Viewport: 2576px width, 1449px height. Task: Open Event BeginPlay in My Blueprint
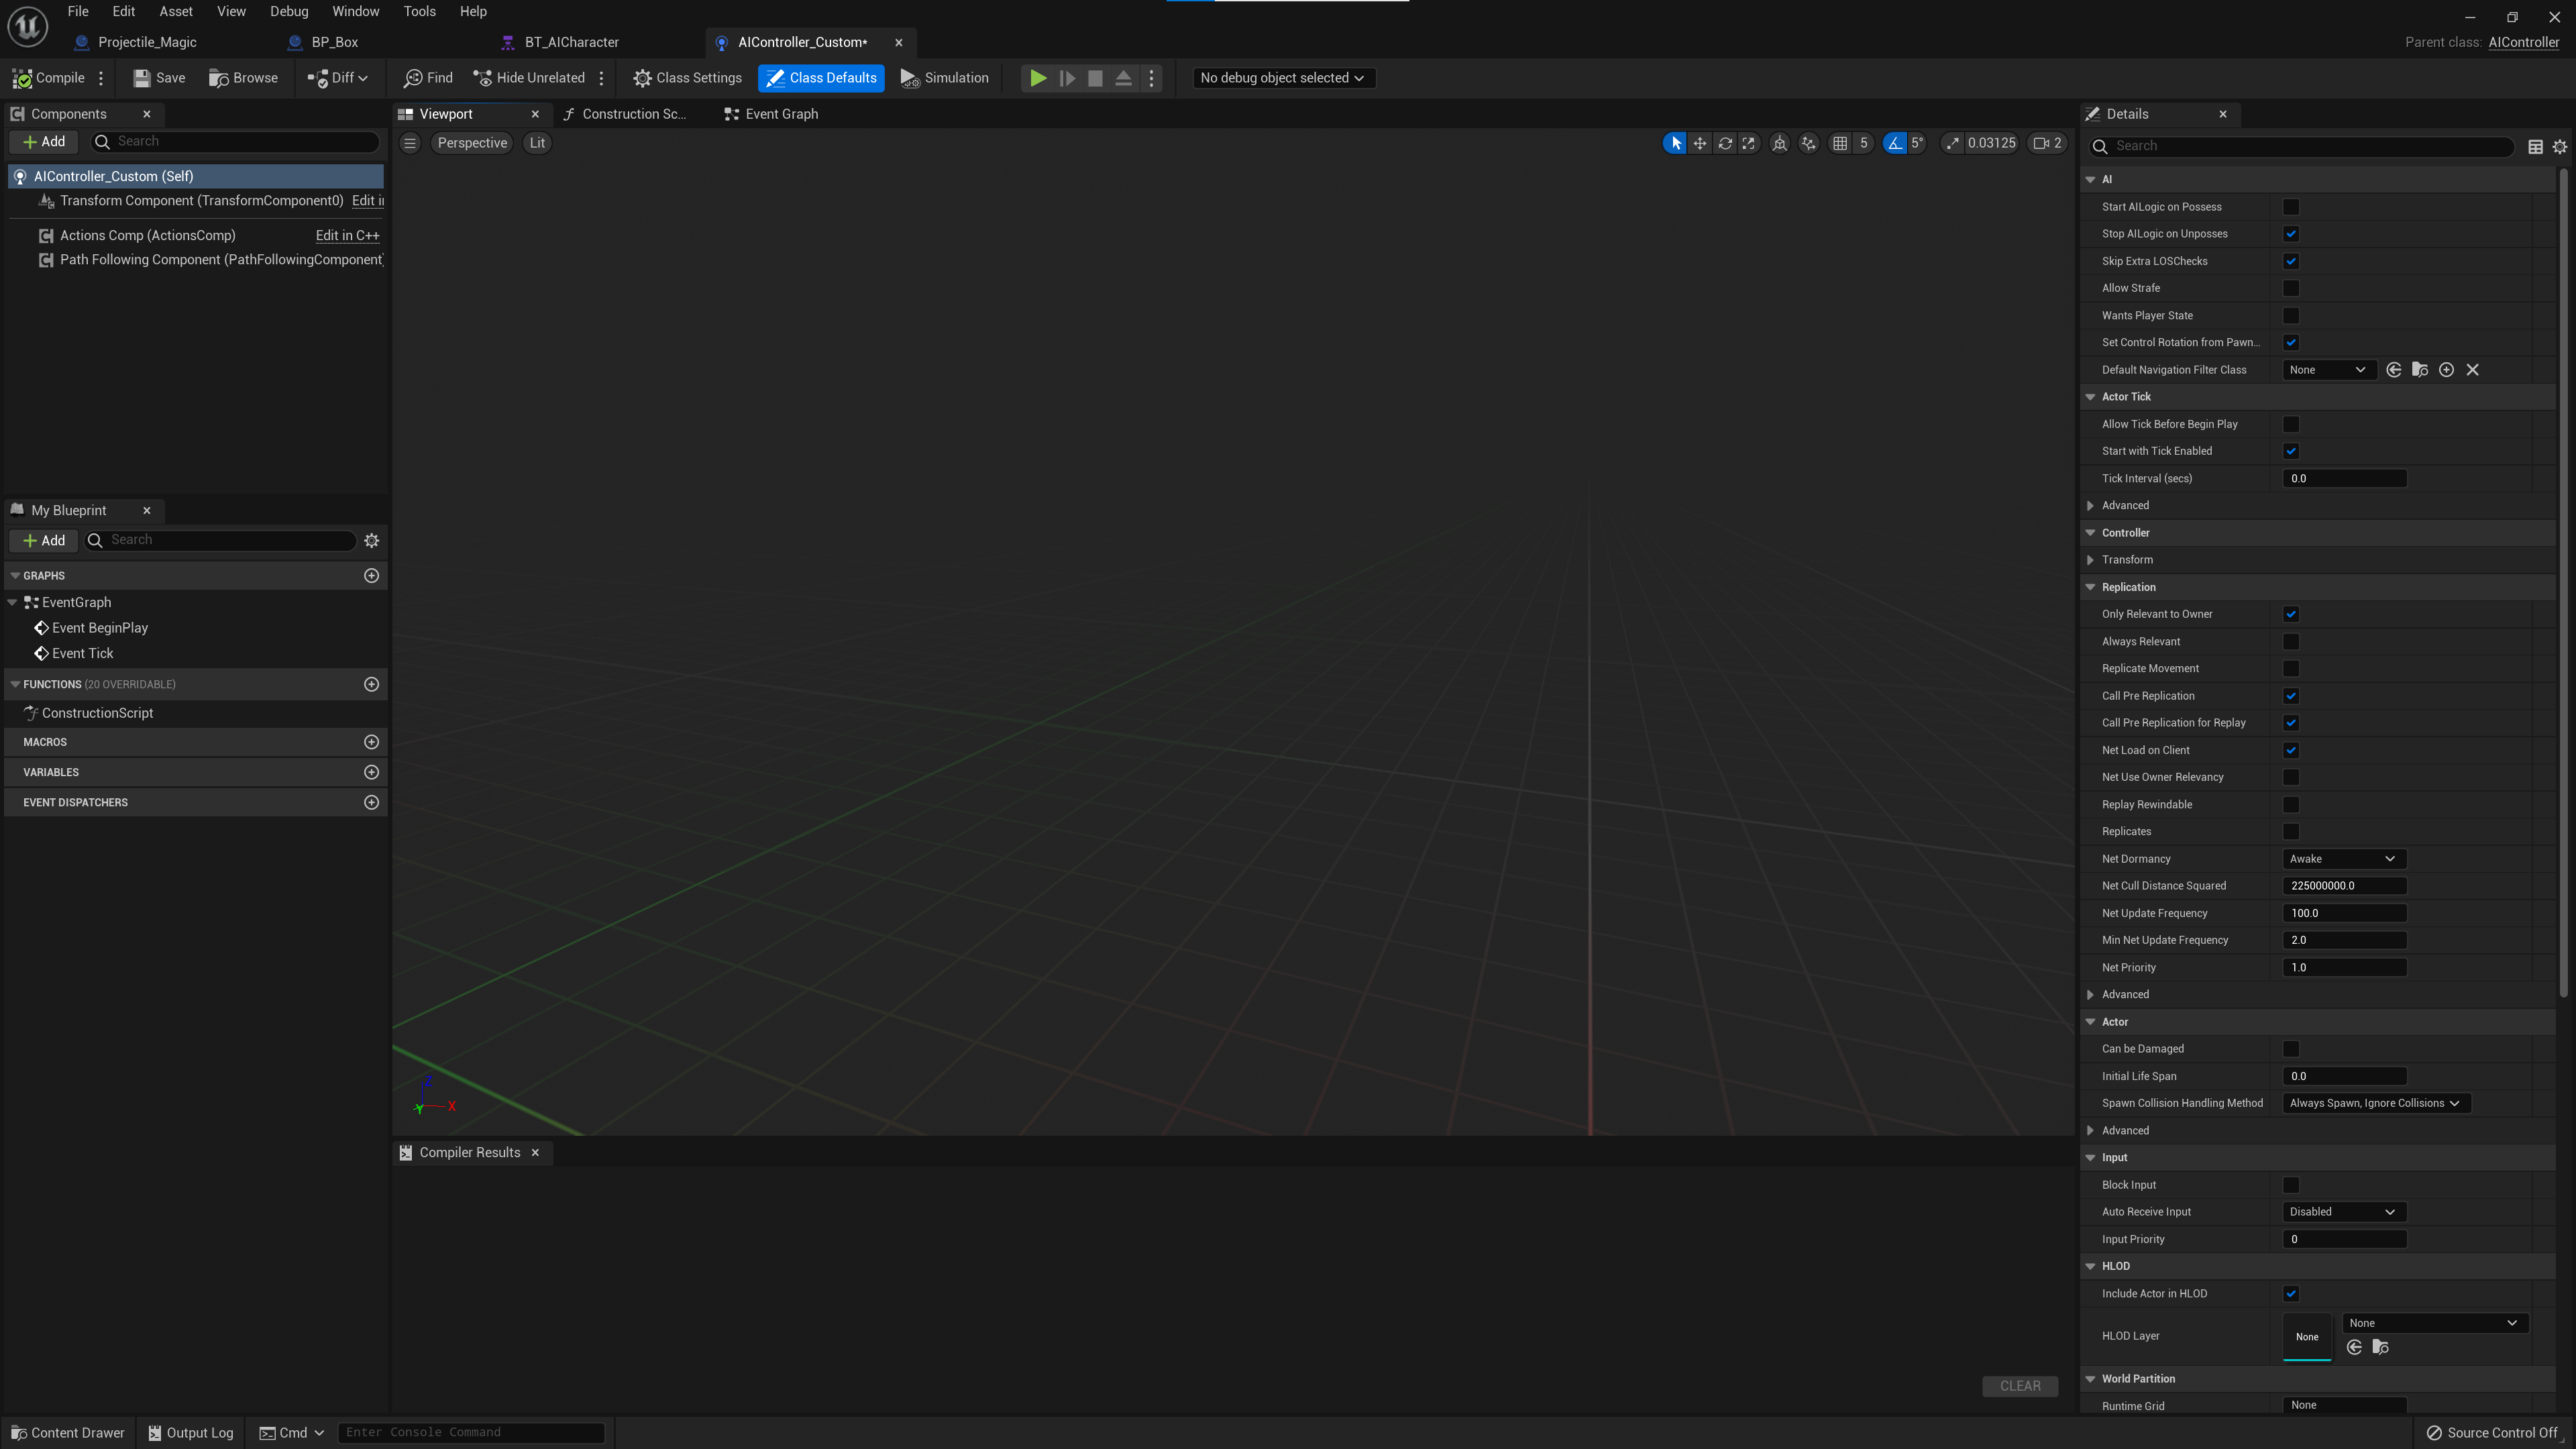(100, 628)
